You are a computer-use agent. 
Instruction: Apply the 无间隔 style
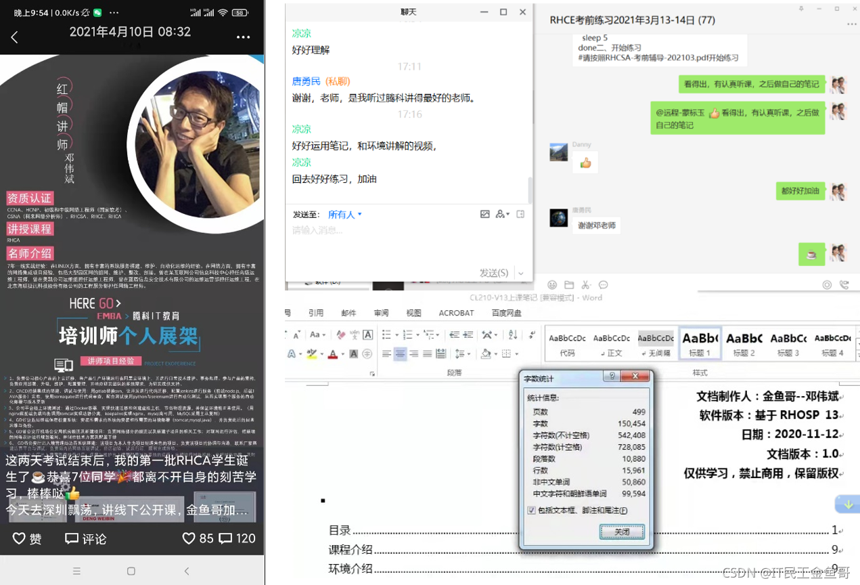click(x=656, y=343)
